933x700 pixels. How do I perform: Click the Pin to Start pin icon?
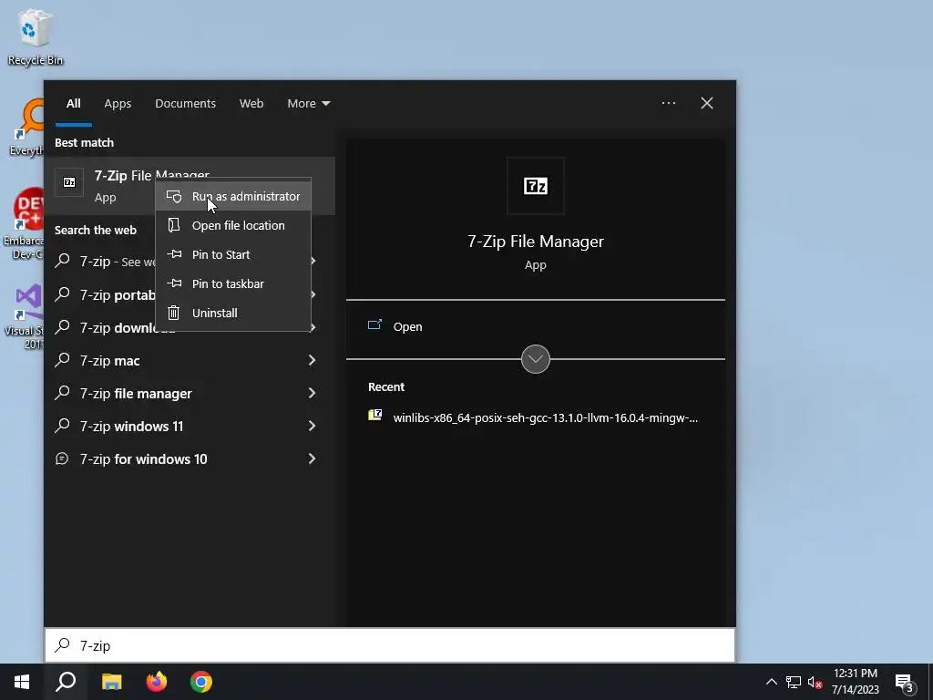click(x=174, y=254)
